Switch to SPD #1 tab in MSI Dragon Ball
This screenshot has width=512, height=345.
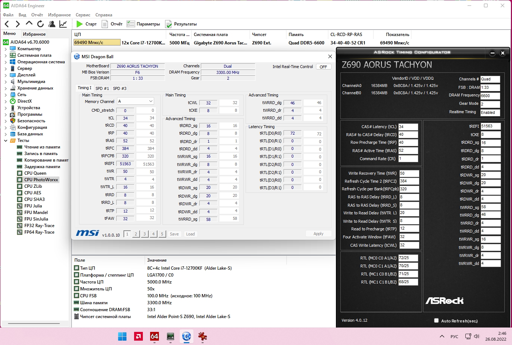pyautogui.click(x=102, y=88)
